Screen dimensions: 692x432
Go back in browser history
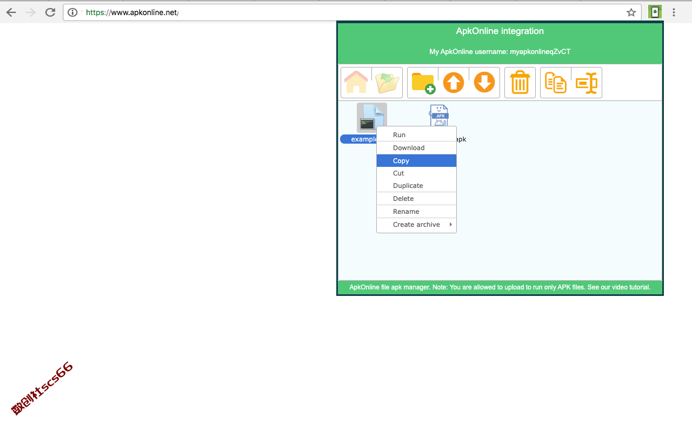pos(11,12)
